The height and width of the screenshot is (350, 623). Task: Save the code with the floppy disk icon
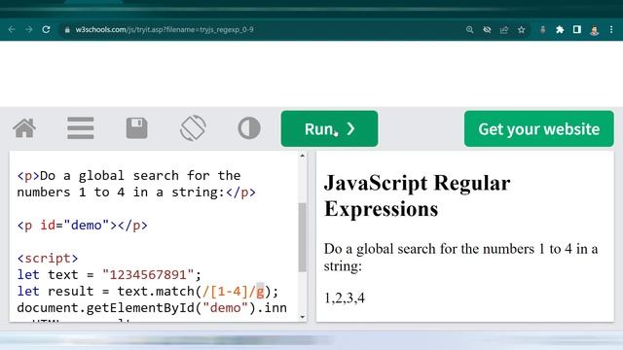[136, 128]
